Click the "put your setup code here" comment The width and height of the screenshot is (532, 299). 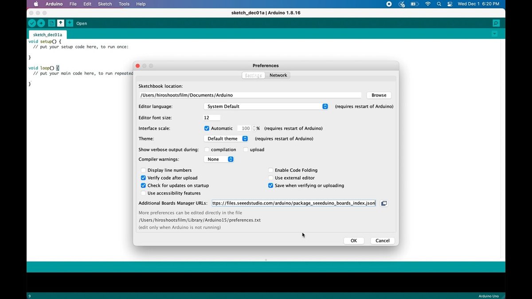(x=81, y=47)
